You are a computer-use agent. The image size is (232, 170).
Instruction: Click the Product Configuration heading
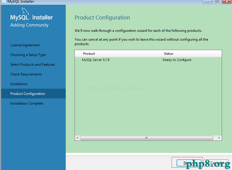(x=102, y=18)
